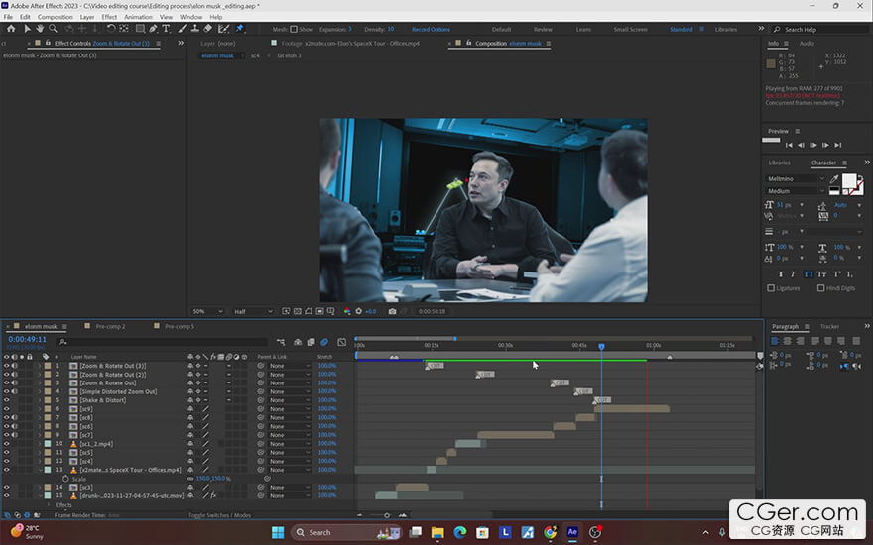Switch to the Pre-comp 2 timeline tab
This screenshot has width=873, height=545.
110,326
